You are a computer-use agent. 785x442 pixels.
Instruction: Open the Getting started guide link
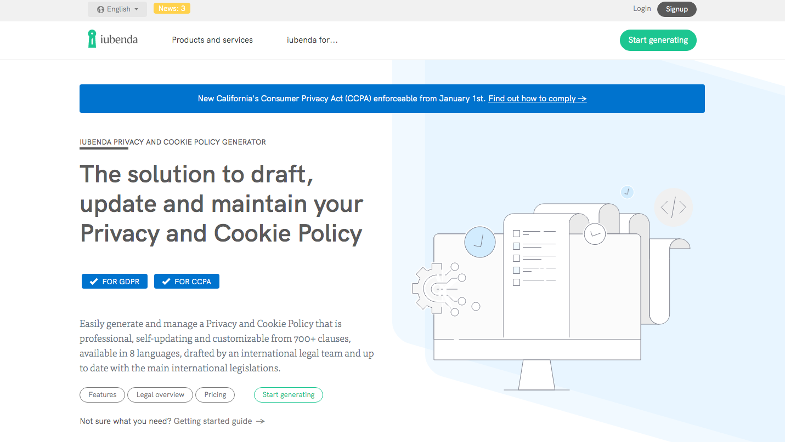pyautogui.click(x=219, y=421)
